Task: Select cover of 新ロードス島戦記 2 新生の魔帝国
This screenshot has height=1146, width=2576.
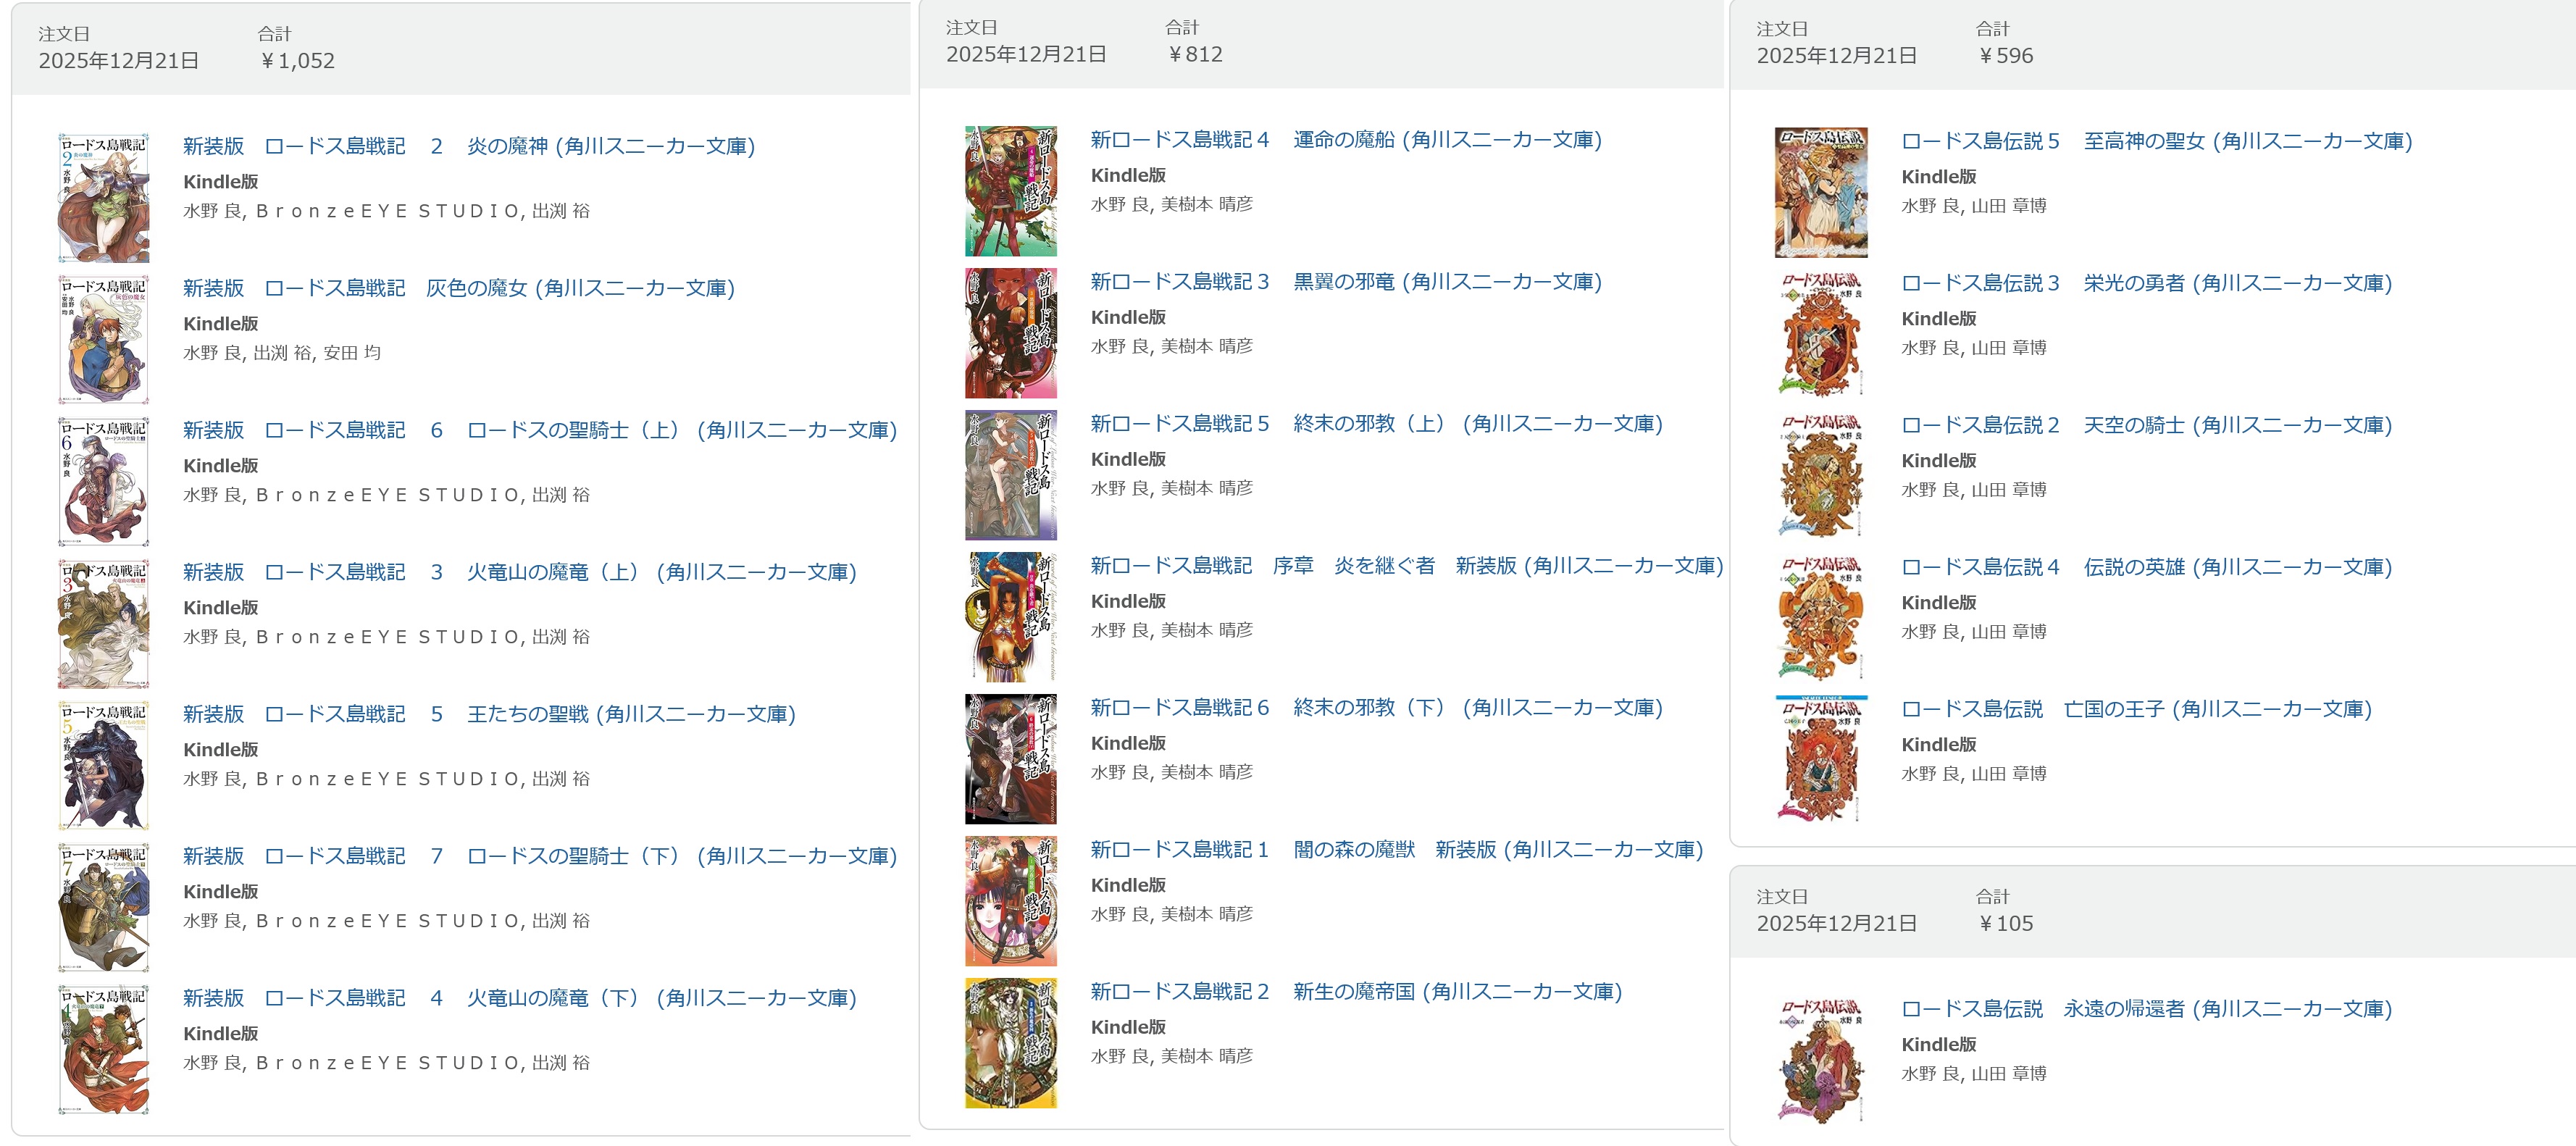Action: coord(1011,1043)
